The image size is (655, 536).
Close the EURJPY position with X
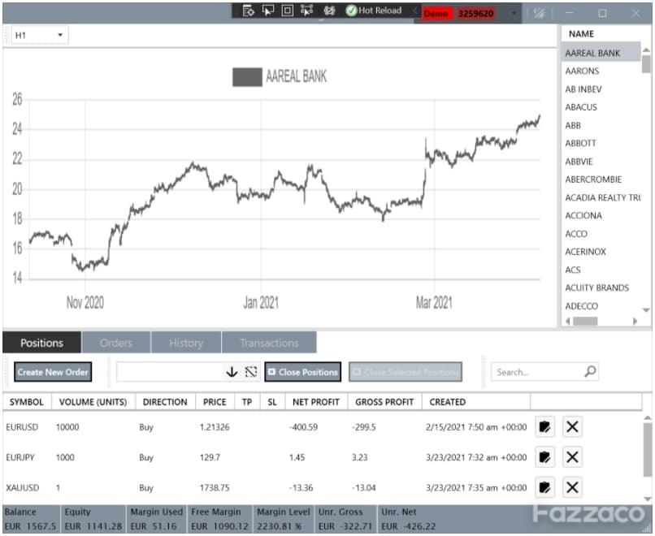coord(572,457)
